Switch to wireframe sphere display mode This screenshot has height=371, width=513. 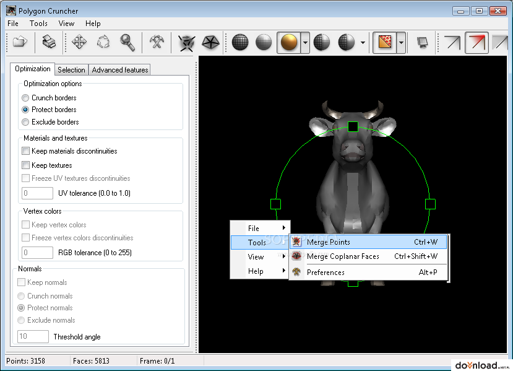(240, 42)
